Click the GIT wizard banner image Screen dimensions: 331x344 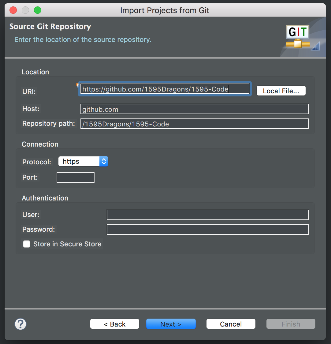(303, 37)
